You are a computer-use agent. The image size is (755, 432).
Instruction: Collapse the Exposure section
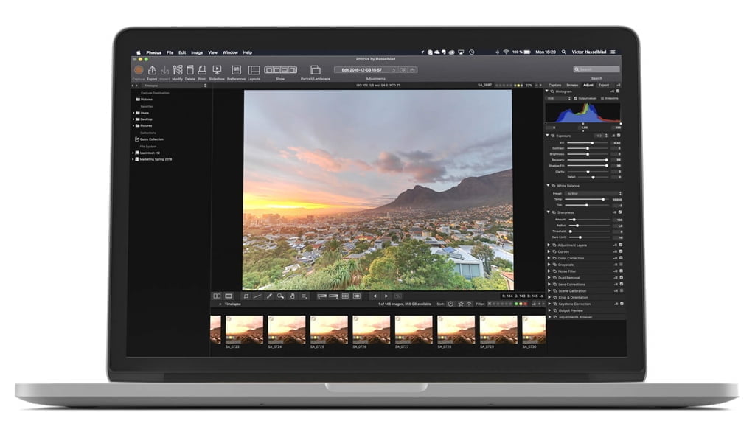coord(548,136)
